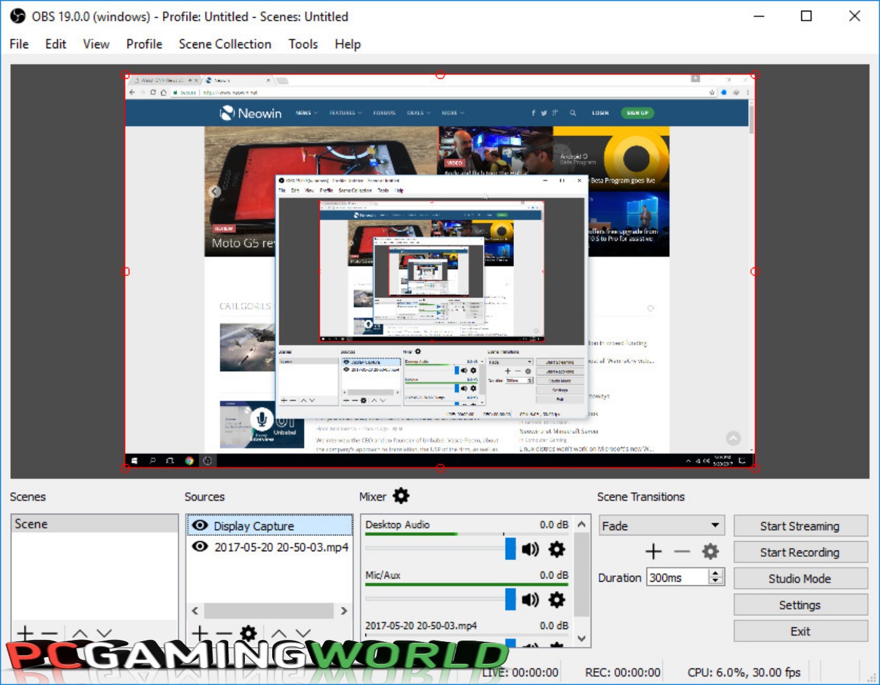Move source up with arrow icon
This screenshot has height=685, width=880.
(x=279, y=633)
